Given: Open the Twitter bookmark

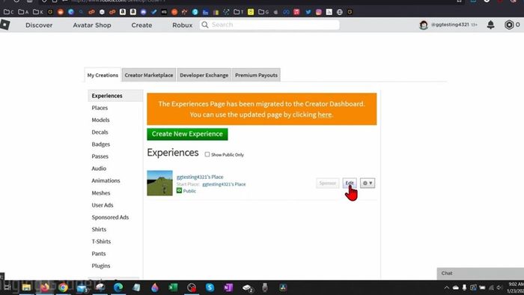Looking at the screenshot, I should [x=308, y=12].
